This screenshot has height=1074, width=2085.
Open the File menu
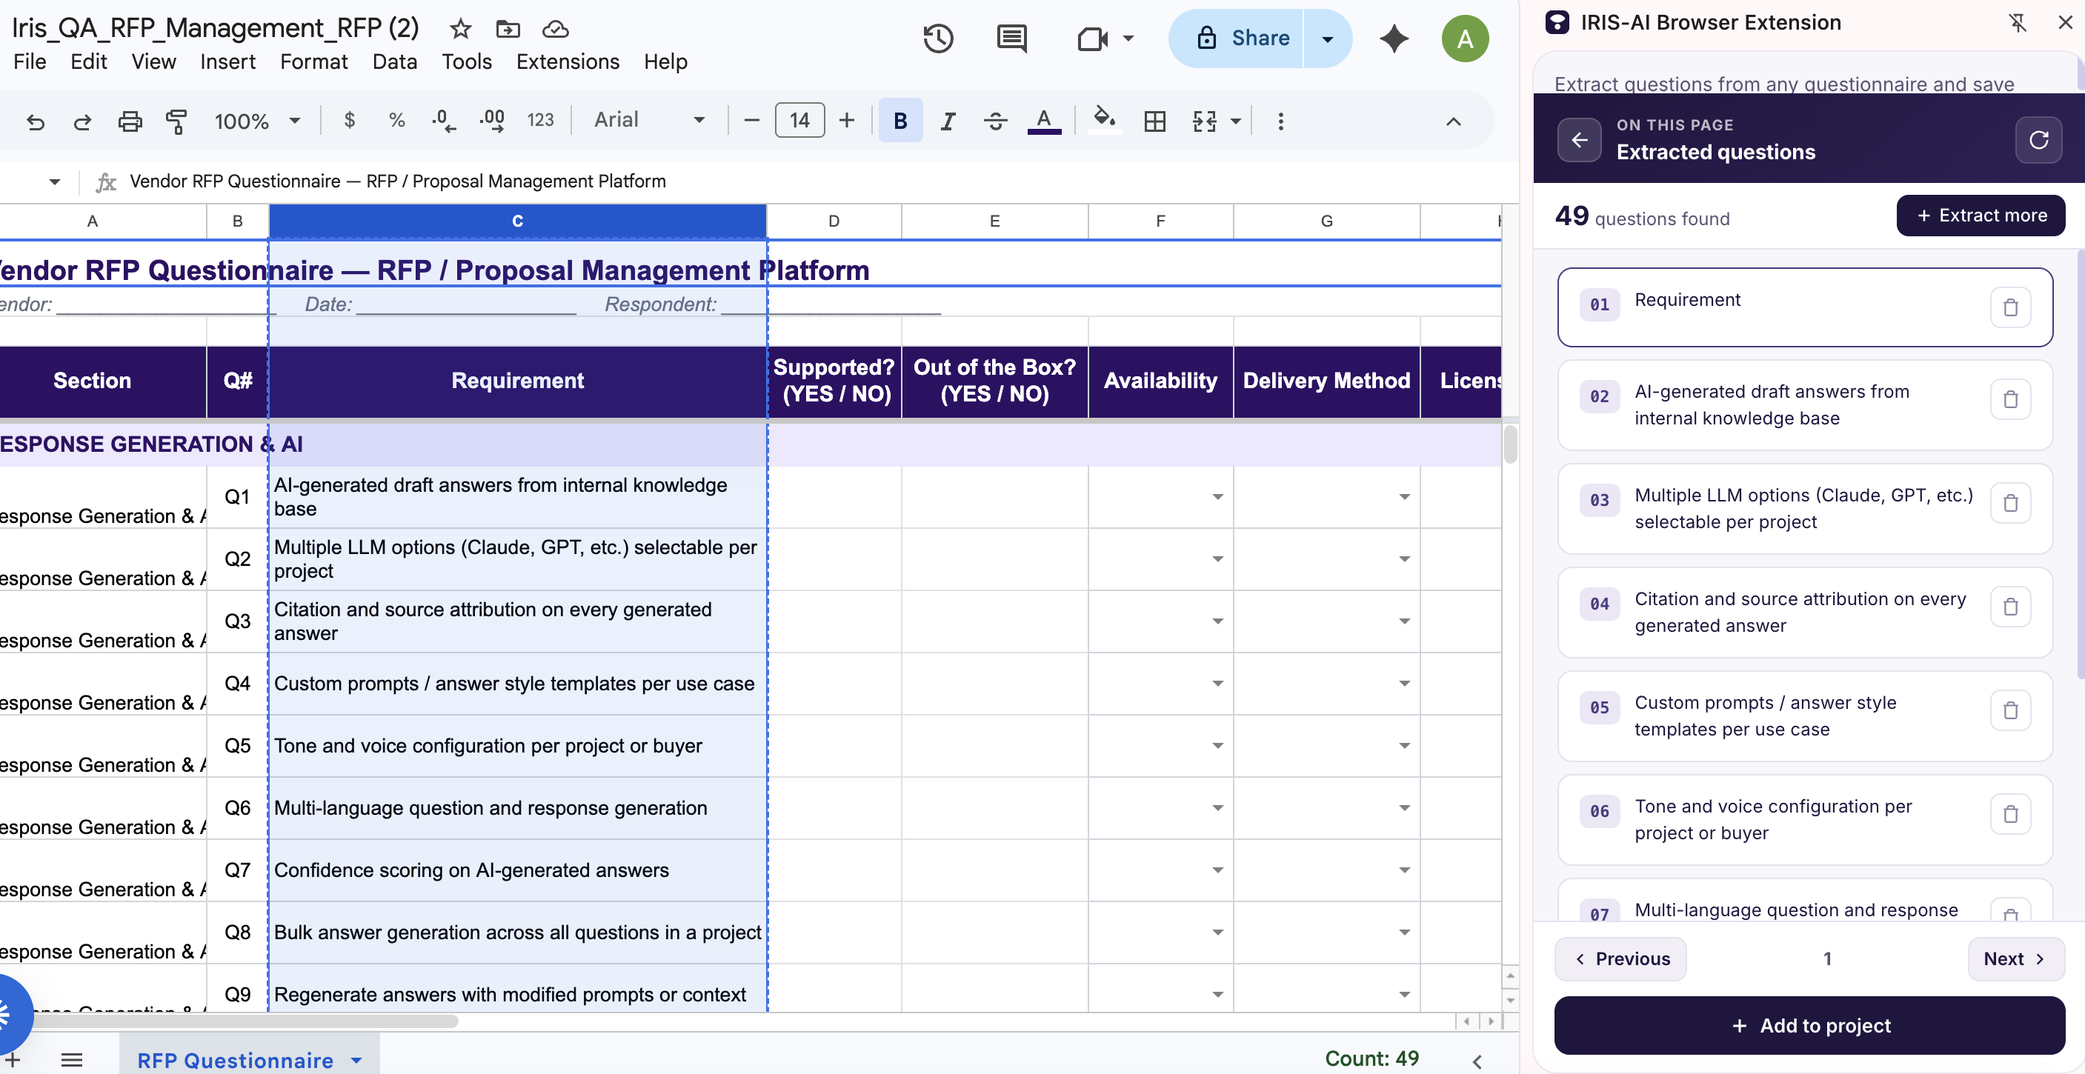pos(30,61)
